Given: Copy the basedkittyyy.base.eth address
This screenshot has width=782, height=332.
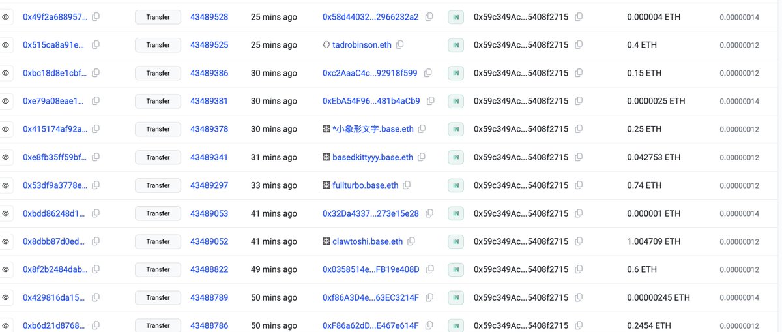Looking at the screenshot, I should 422,157.
